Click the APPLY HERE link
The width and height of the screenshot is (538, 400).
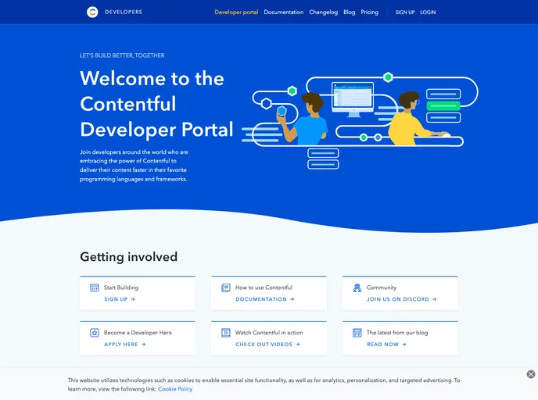[120, 345]
